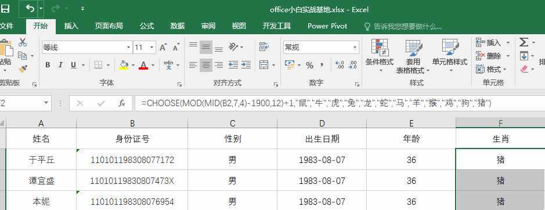This screenshot has width=545, height=210.
Task: Apply yellow fill color to cells
Action: pos(124,65)
